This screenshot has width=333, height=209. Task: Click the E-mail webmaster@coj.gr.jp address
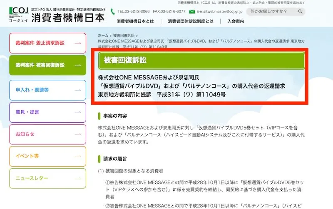coord(219,12)
